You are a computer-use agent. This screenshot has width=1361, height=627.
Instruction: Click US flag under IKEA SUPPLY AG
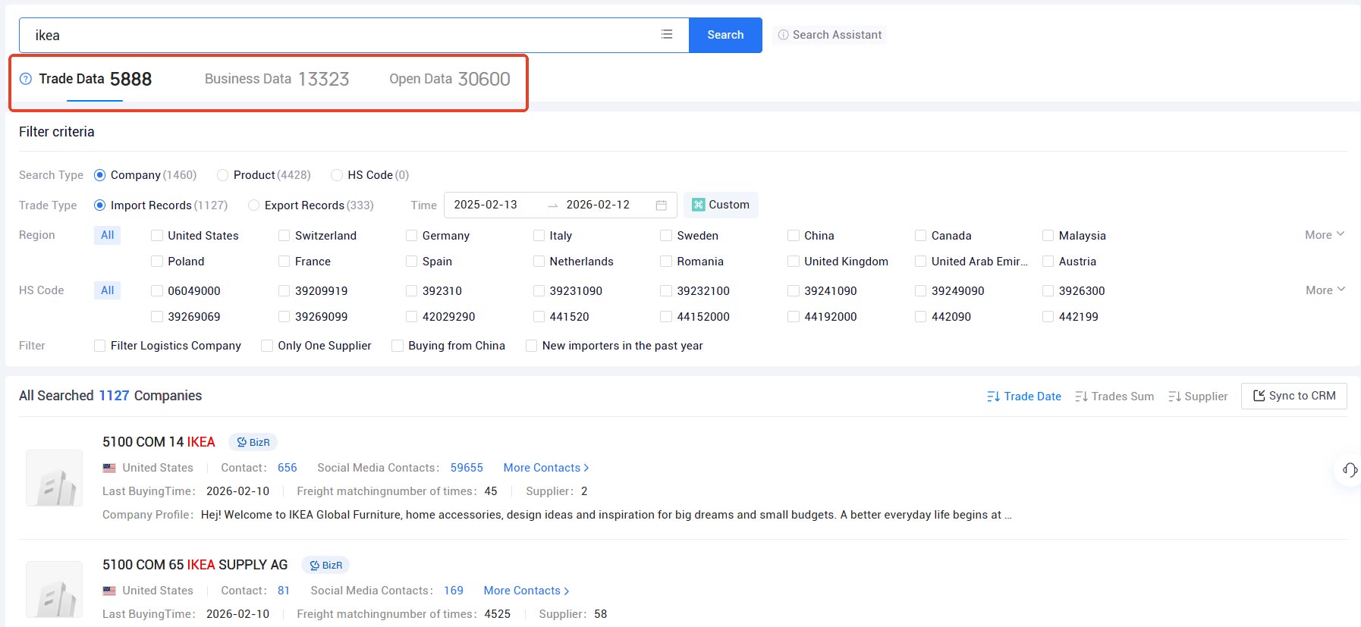(x=109, y=591)
